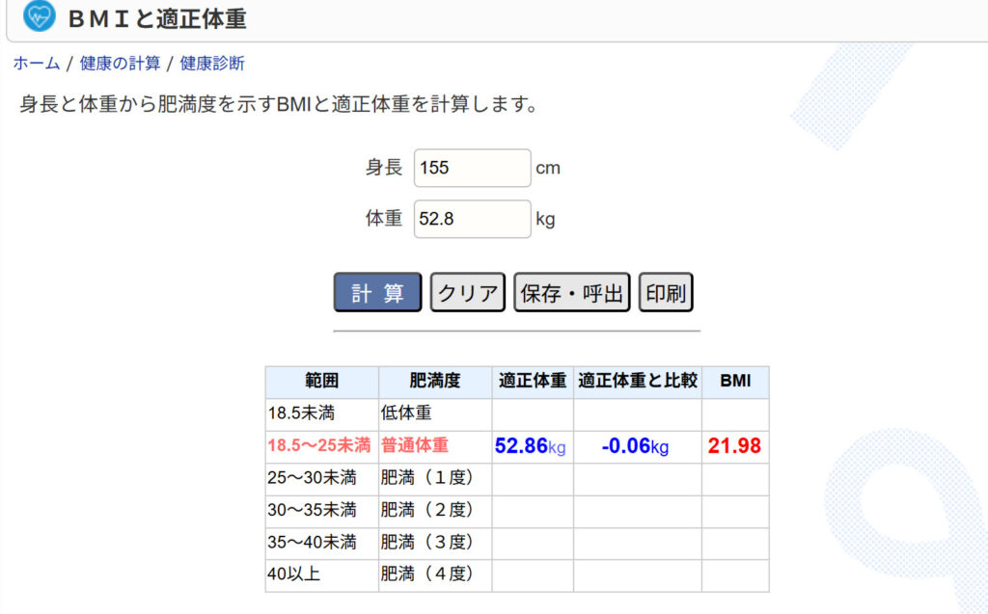Click inside the 身長 height input field
This screenshot has height=614, width=988.
tap(472, 168)
